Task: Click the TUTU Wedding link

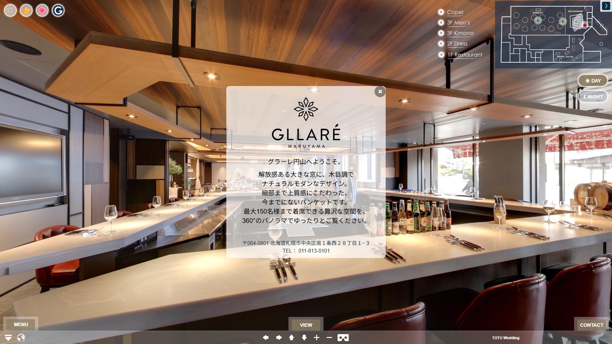Action: [506, 338]
